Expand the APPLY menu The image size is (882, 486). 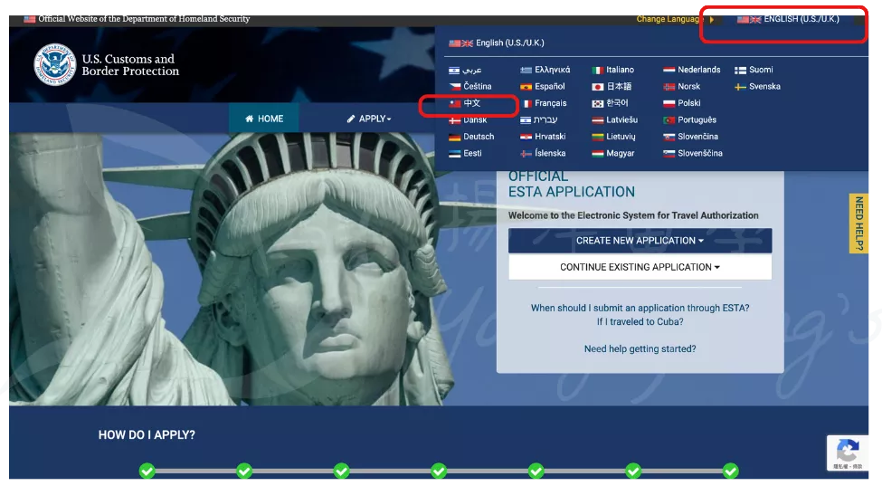(x=368, y=119)
